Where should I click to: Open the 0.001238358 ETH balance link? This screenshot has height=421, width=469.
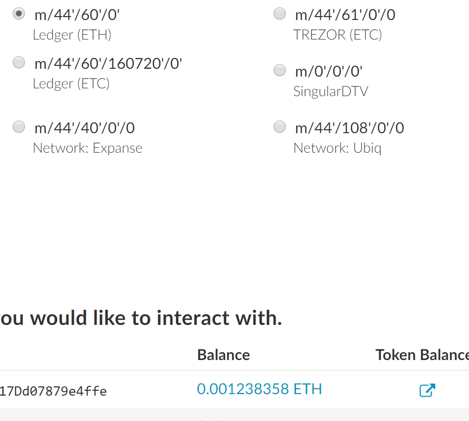pyautogui.click(x=259, y=389)
